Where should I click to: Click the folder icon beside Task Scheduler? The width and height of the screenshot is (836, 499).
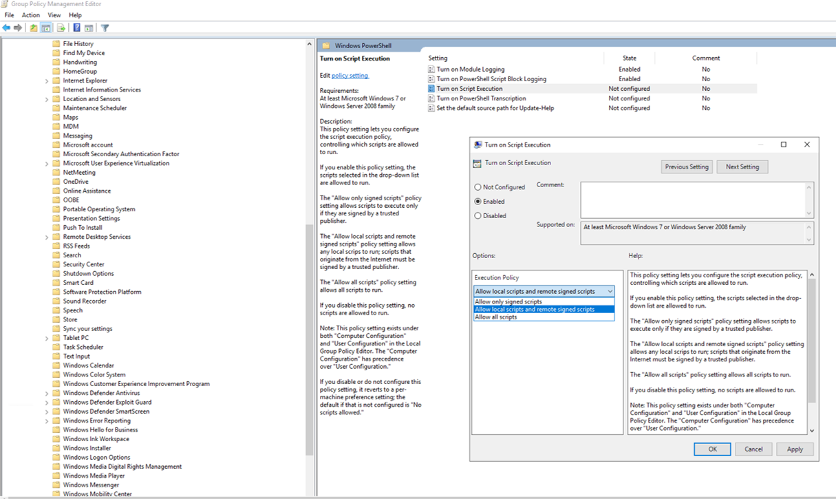(x=56, y=348)
